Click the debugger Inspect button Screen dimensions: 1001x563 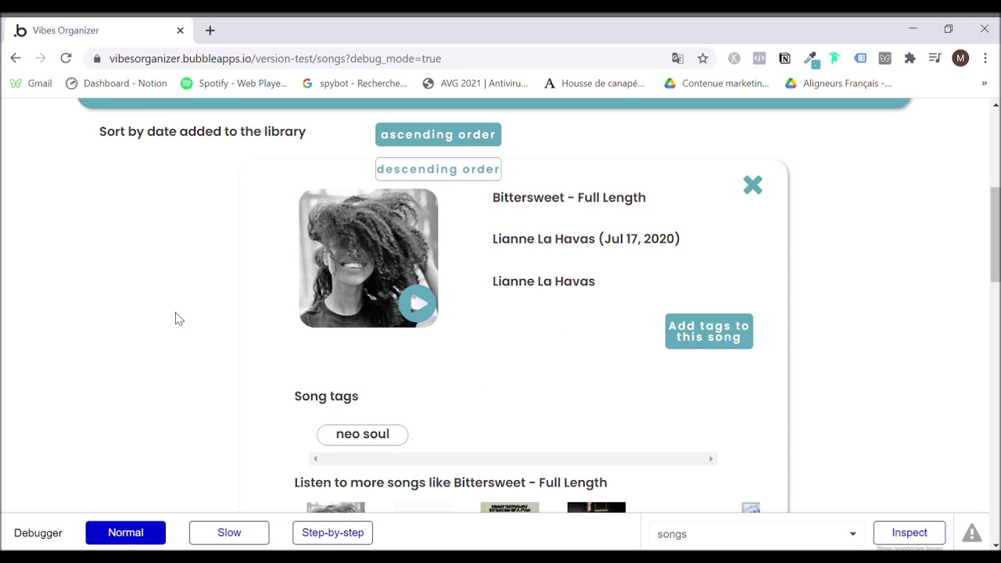tap(910, 533)
